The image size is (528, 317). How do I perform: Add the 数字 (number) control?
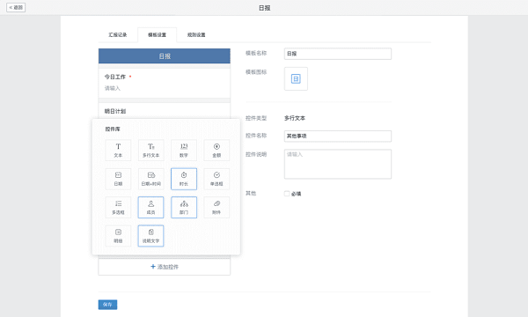[184, 151]
